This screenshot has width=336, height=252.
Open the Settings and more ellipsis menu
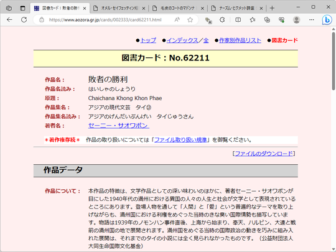coord(312,20)
